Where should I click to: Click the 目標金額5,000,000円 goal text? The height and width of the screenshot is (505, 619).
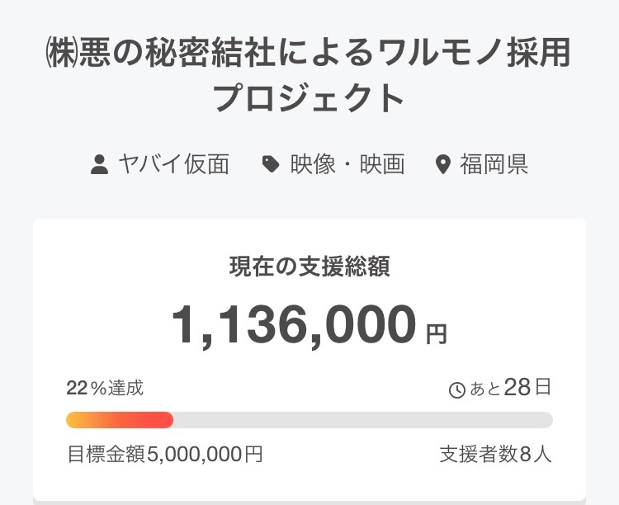pos(165,455)
